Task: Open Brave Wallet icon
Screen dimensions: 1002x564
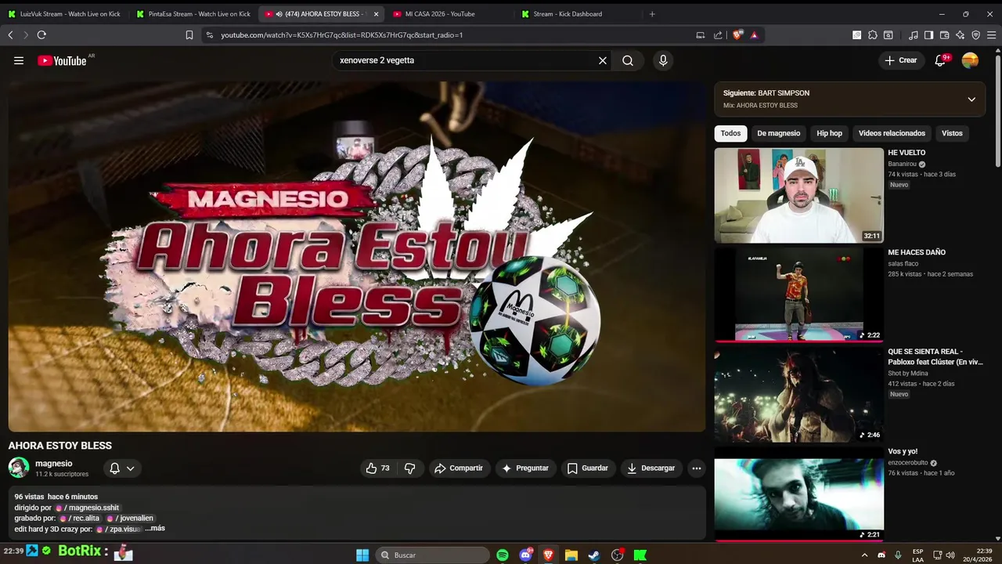Action: point(944,34)
